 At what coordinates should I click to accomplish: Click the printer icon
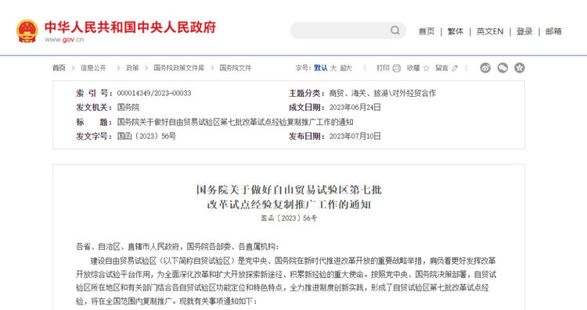coord(397,69)
